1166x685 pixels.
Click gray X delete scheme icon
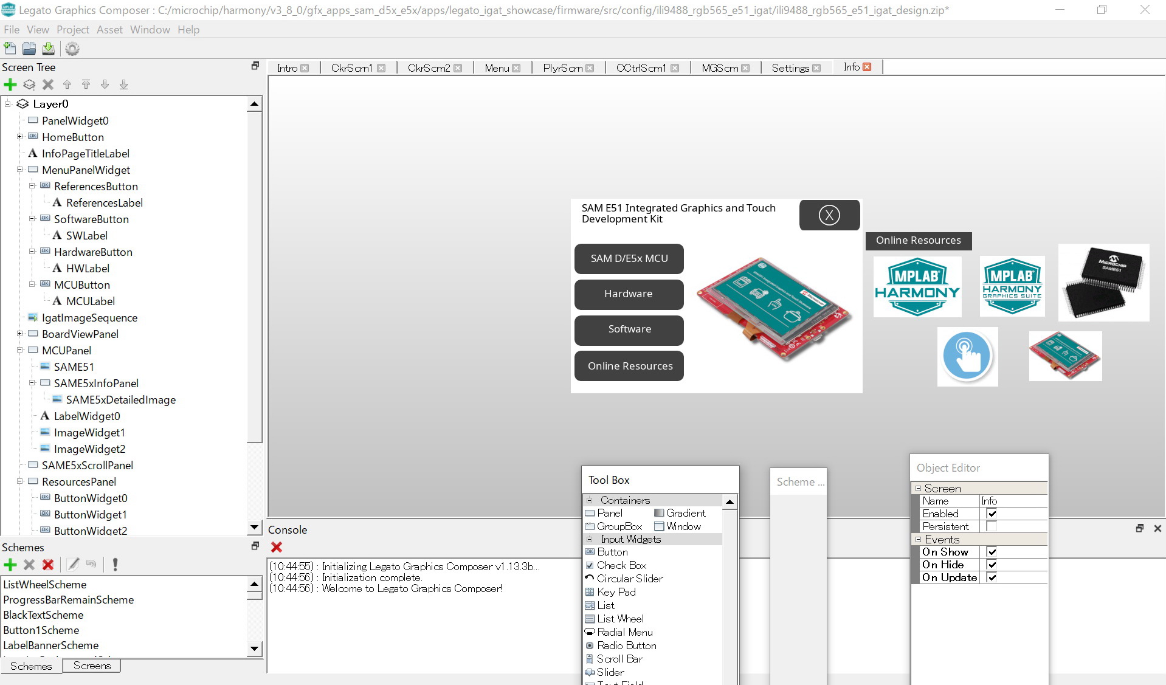[x=29, y=565]
